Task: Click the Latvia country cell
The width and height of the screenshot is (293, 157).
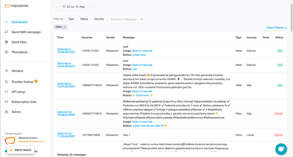Action: click(250, 135)
